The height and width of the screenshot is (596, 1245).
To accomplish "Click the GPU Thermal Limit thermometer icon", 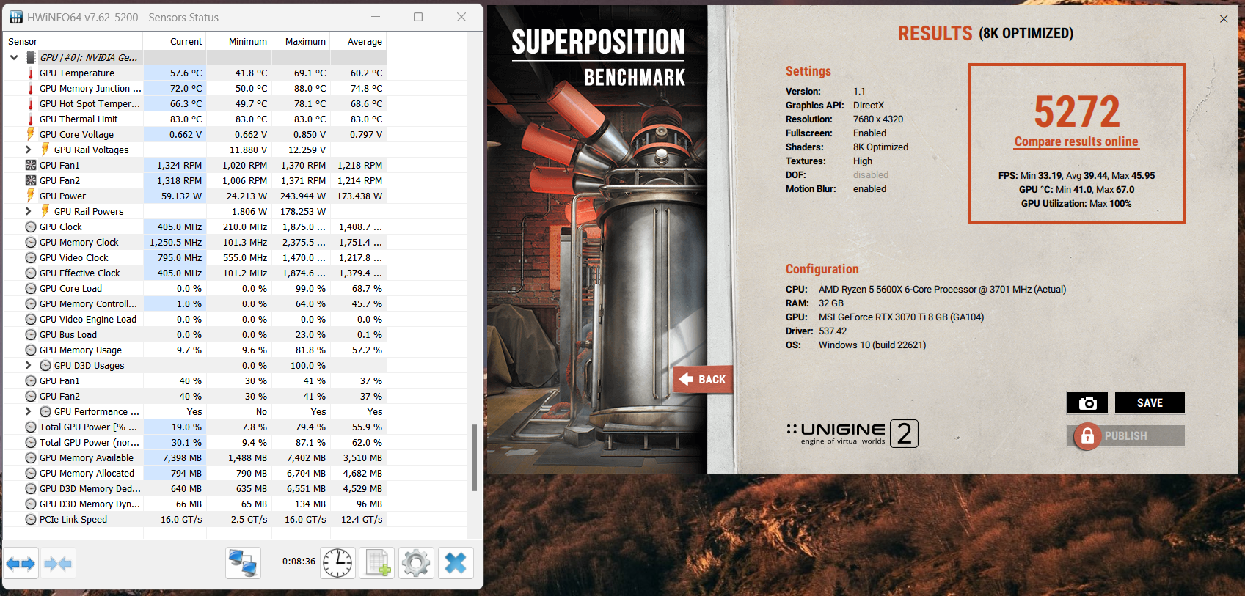I will (x=31, y=119).
